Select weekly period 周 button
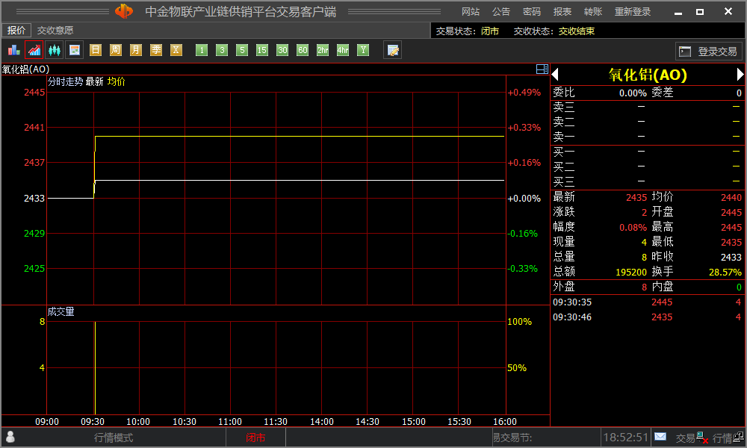Image resolution: width=747 pixels, height=448 pixels. coord(116,50)
